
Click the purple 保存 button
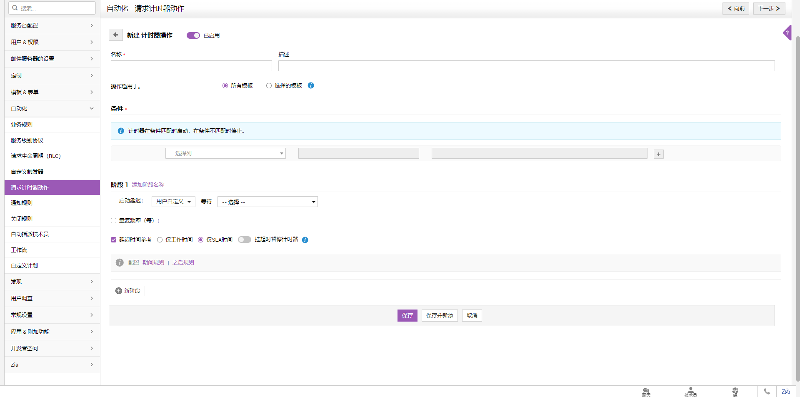[407, 315]
